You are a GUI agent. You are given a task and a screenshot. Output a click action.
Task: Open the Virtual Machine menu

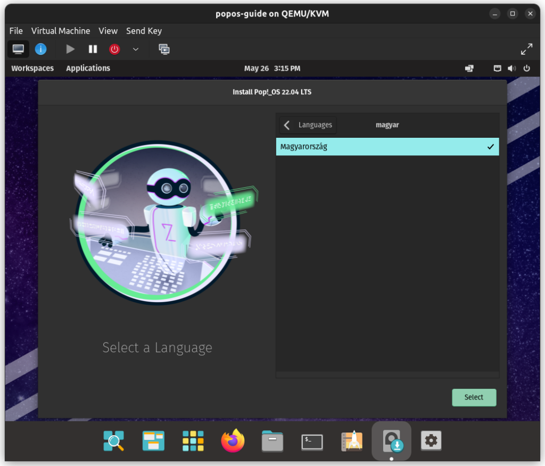click(61, 31)
